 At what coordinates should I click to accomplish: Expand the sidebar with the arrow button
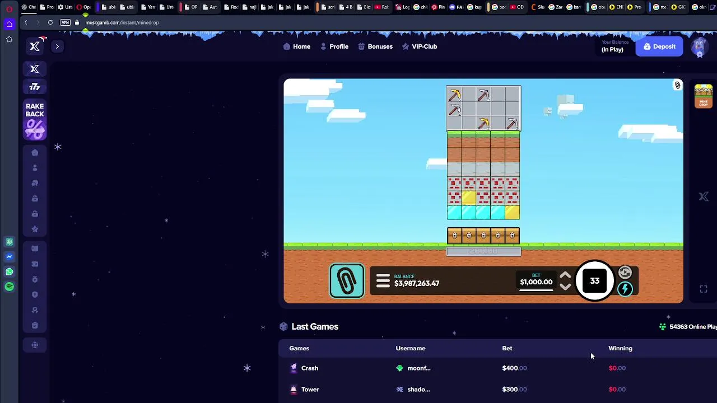(57, 46)
